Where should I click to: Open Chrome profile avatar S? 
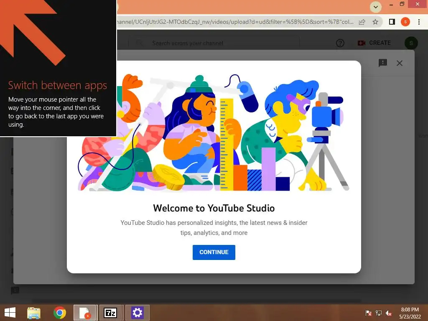click(x=405, y=22)
